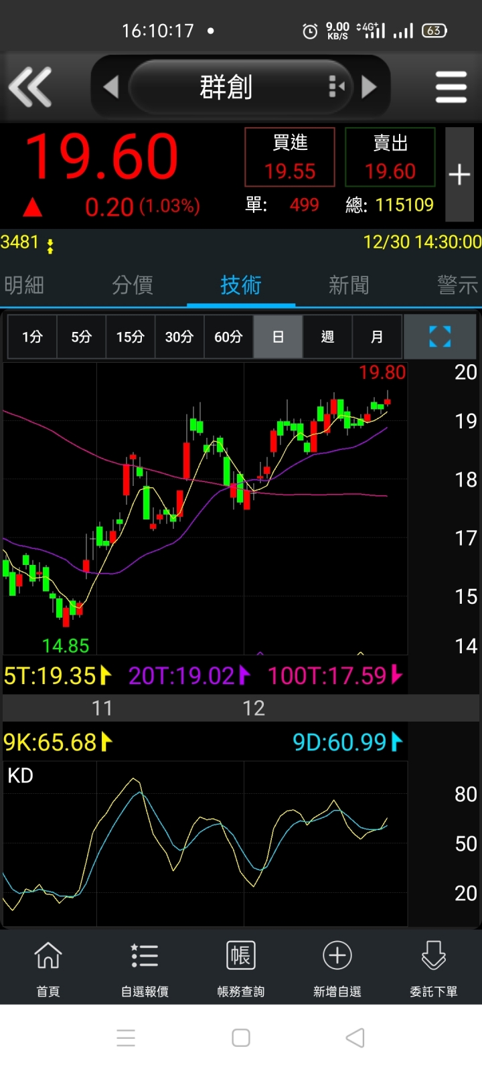Go to previous stock with left arrow
Viewport: 482px width, 1071px height.
coord(111,87)
